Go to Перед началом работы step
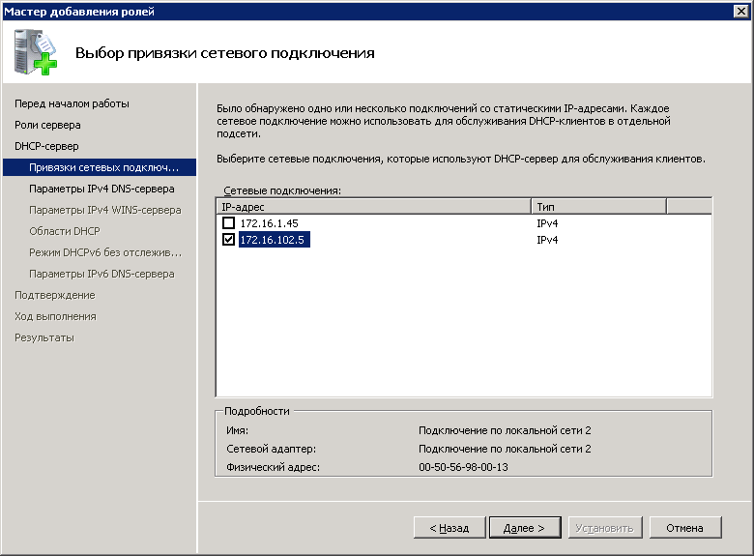Viewport: 754px width, 556px height. (72, 103)
